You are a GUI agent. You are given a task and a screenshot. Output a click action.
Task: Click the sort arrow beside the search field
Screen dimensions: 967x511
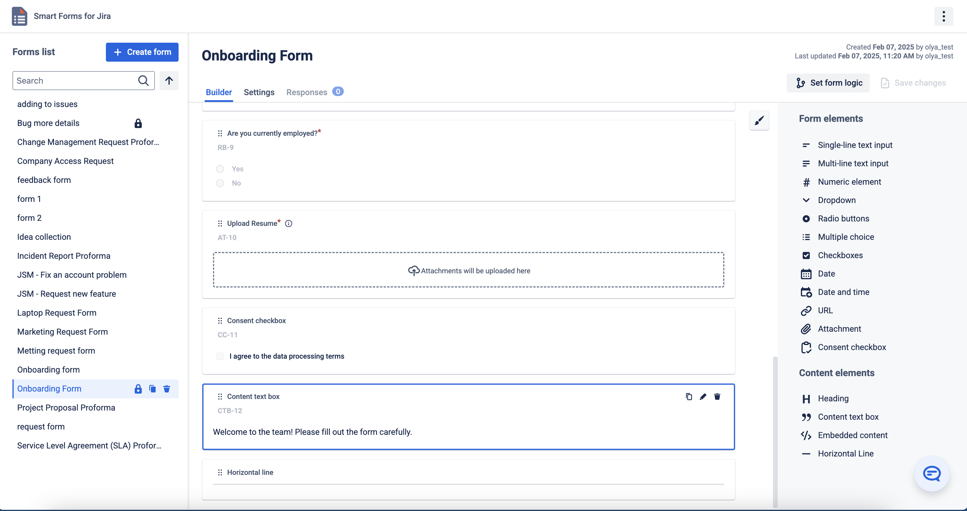click(168, 80)
